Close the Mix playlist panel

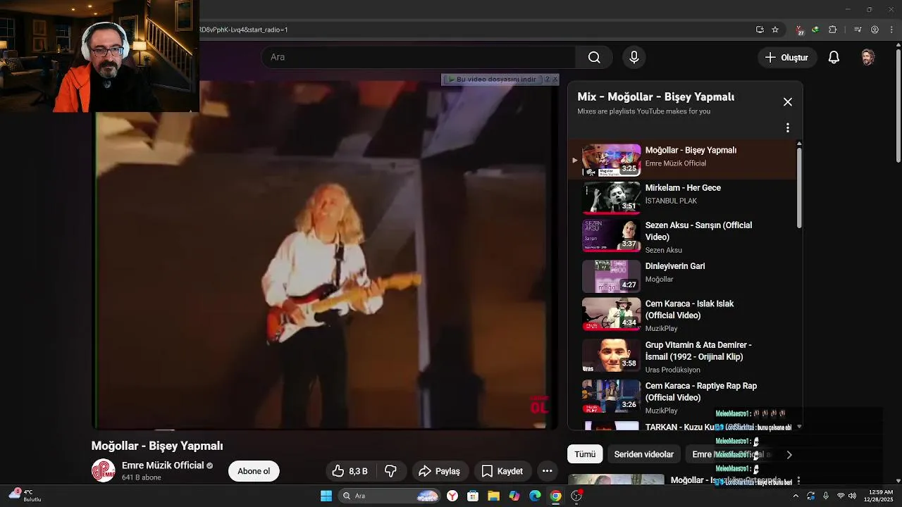(788, 102)
